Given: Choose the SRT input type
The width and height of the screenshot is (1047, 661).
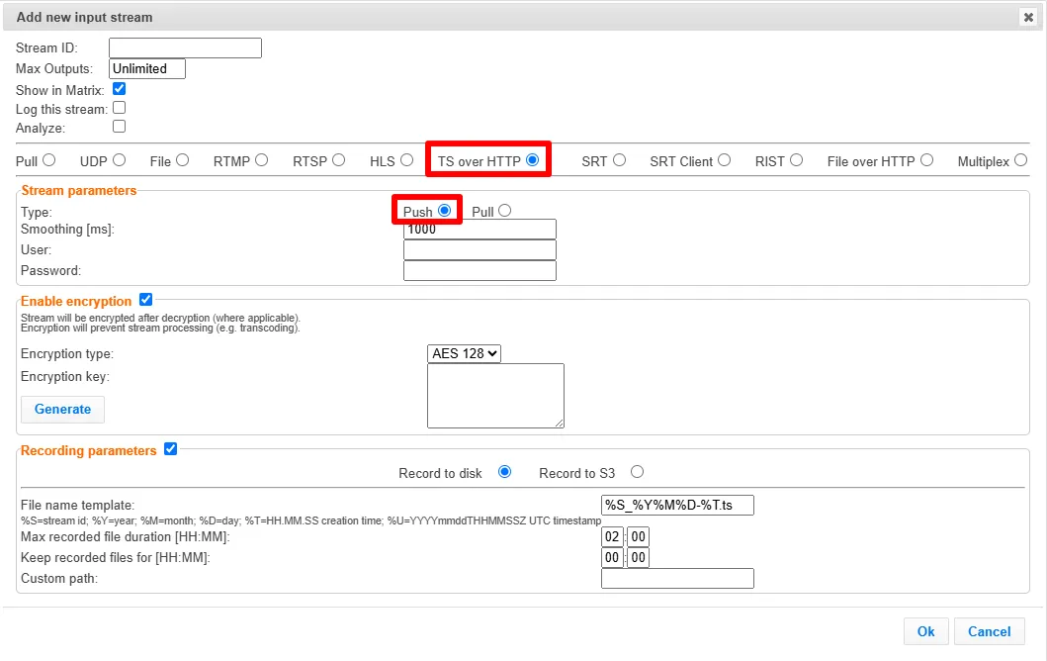Looking at the screenshot, I should 619,160.
